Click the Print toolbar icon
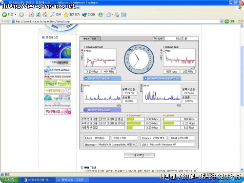The height and width of the screenshot is (183, 244). pyautogui.click(x=117, y=15)
